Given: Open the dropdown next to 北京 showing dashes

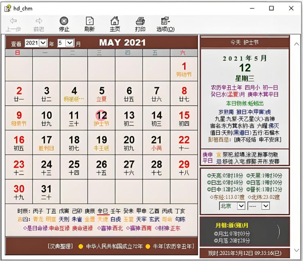Looking at the screenshot, I should click(265, 206).
